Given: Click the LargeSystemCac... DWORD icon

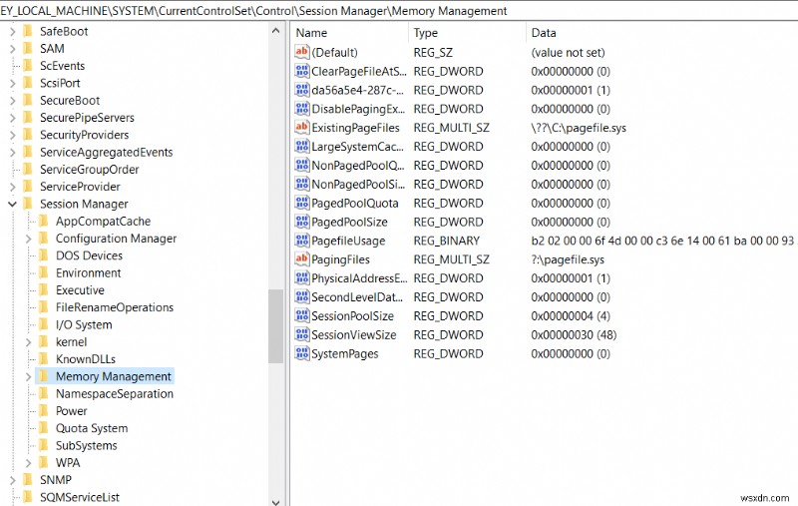Looking at the screenshot, I should pos(302,146).
